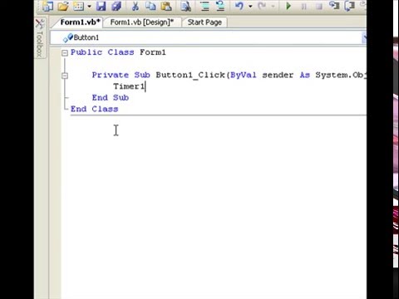Click the ByVal keyword in the code

click(244, 75)
